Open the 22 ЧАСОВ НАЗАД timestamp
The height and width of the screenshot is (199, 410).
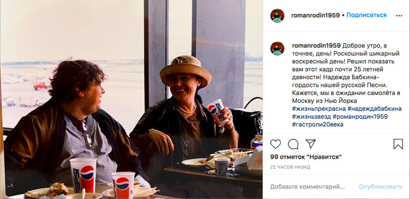pos(290,167)
